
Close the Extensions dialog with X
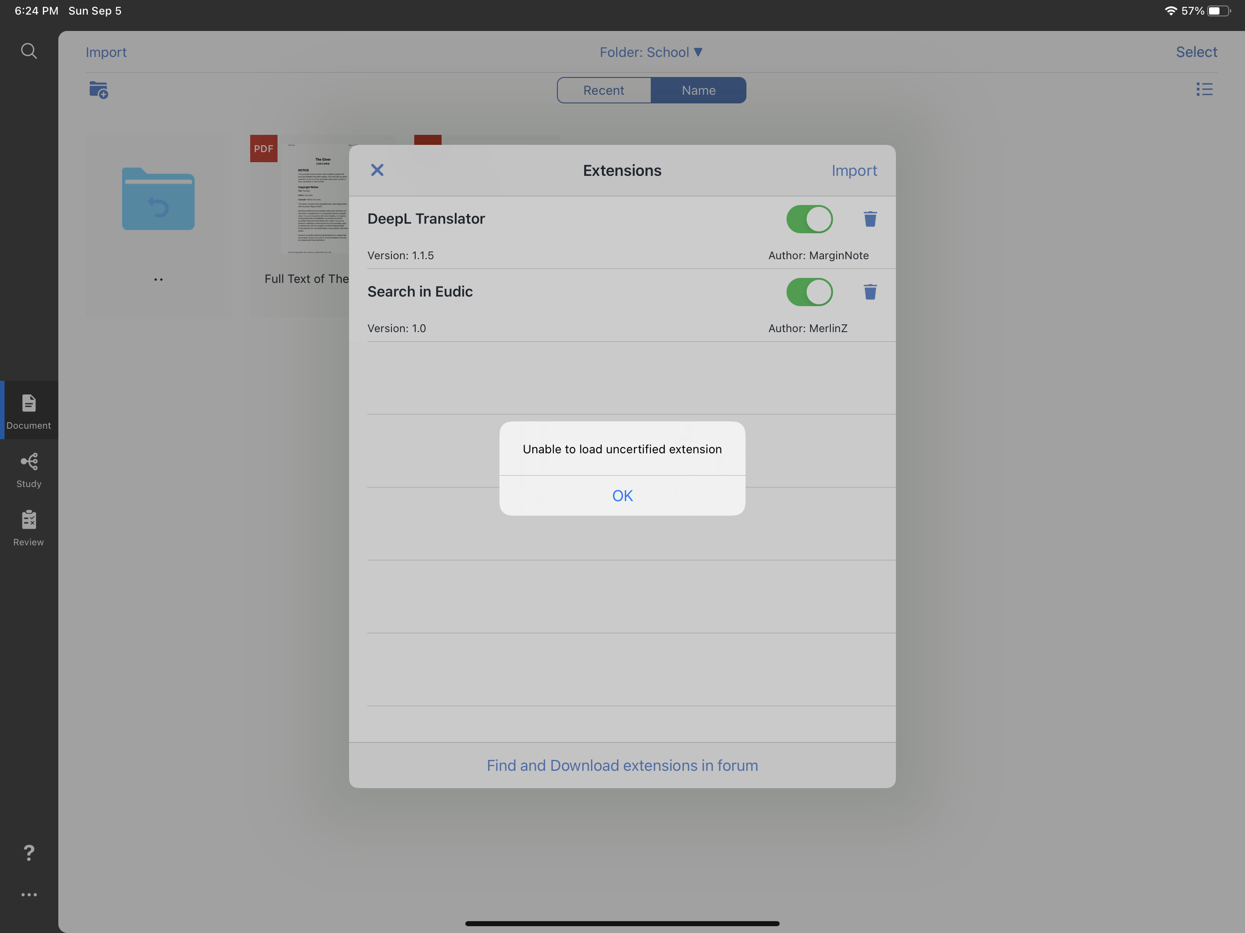tap(377, 170)
